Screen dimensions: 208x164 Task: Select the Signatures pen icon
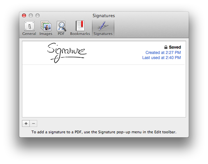(103, 26)
